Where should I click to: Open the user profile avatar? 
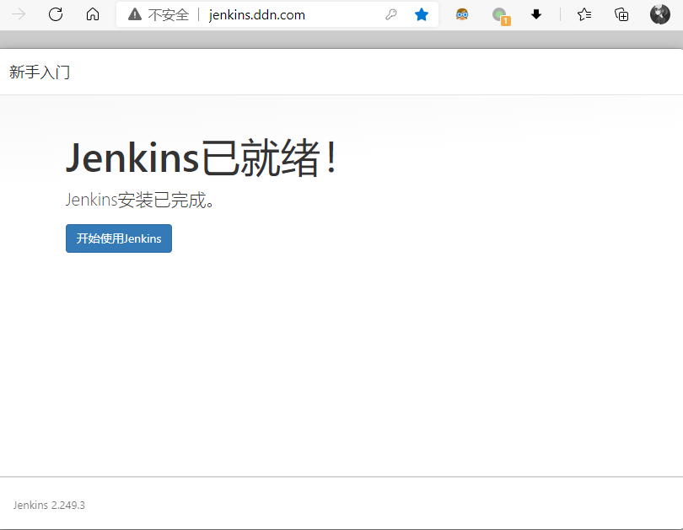pos(660,14)
